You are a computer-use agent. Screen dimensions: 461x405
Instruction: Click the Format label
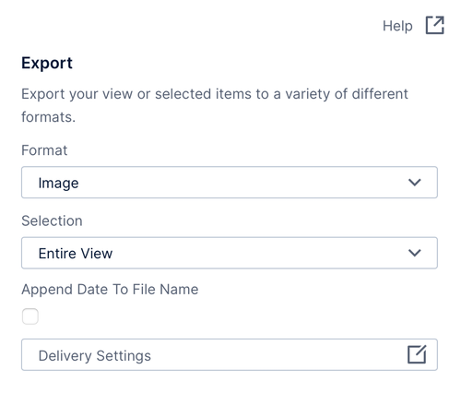click(x=44, y=150)
